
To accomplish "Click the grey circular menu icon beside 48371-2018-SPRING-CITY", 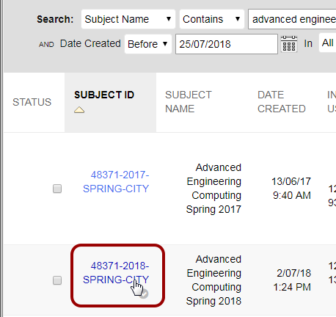I will (144, 294).
